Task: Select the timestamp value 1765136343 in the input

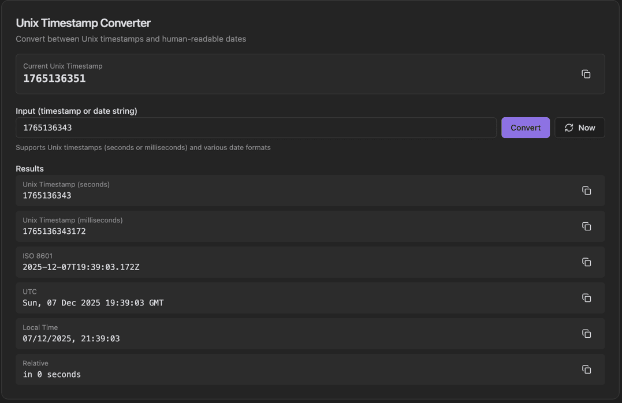Action: click(46, 128)
